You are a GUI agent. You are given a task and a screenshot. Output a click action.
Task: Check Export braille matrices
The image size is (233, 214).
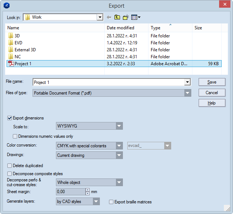(112, 202)
